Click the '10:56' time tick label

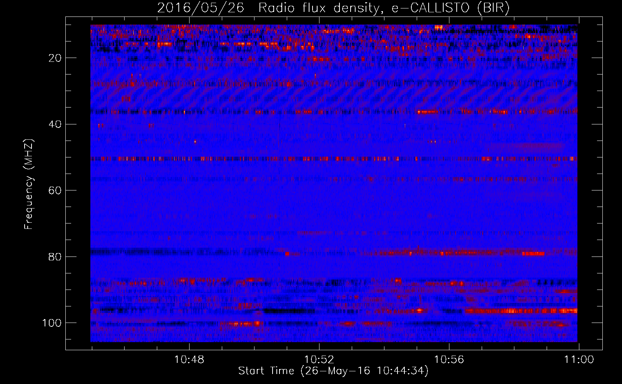449,360
